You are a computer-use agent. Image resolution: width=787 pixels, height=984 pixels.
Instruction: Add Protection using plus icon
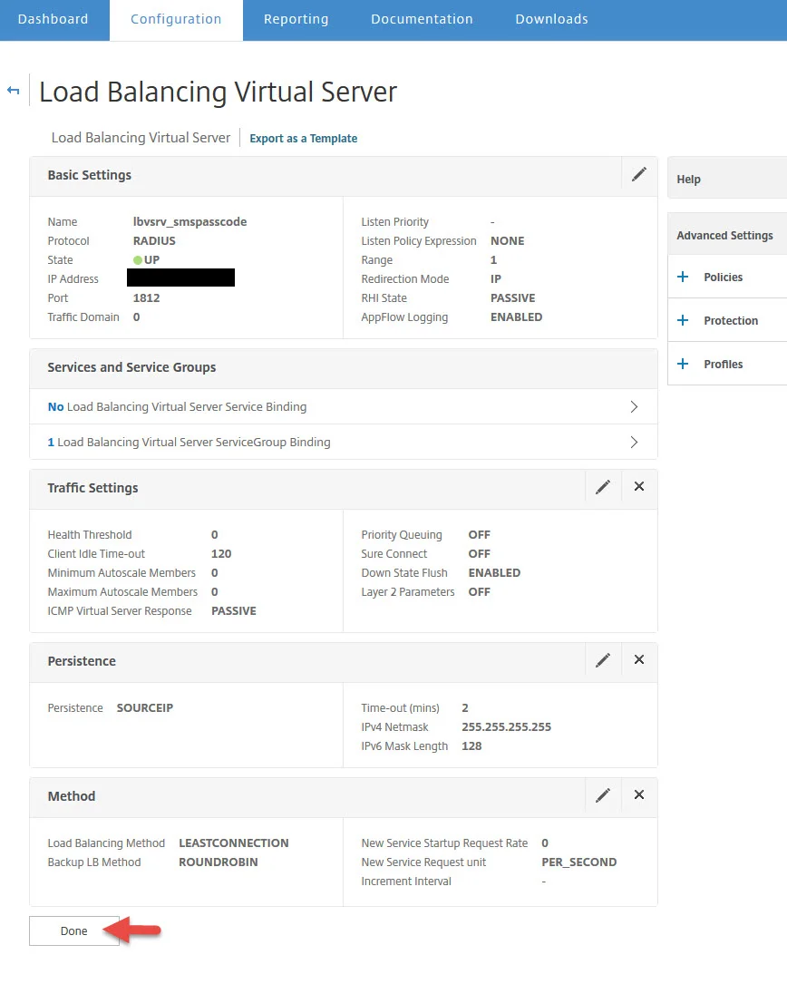(x=683, y=320)
